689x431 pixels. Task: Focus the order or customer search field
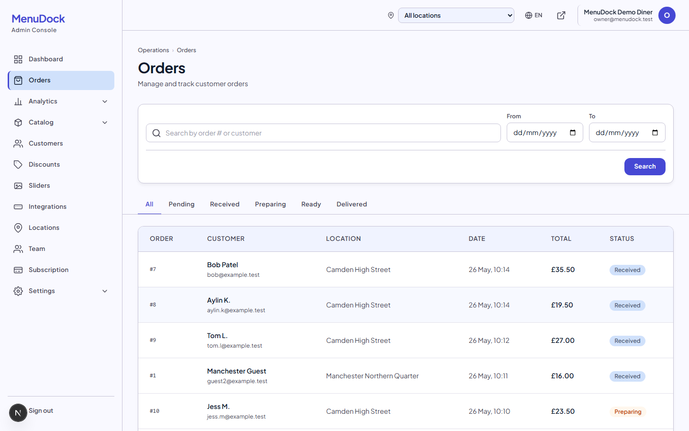tap(323, 133)
